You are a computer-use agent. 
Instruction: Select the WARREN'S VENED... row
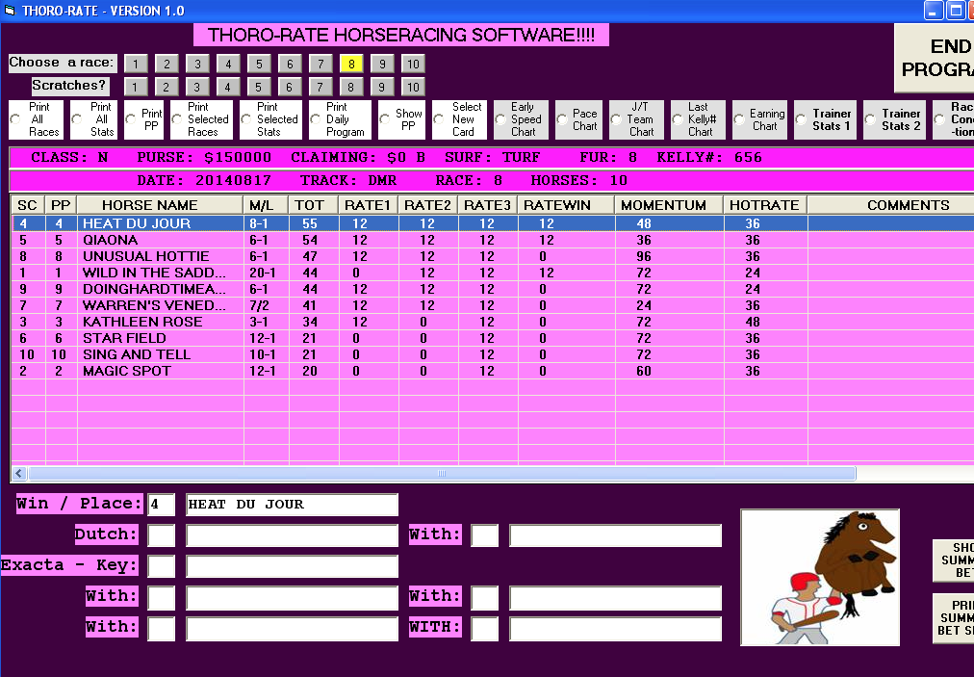click(493, 305)
